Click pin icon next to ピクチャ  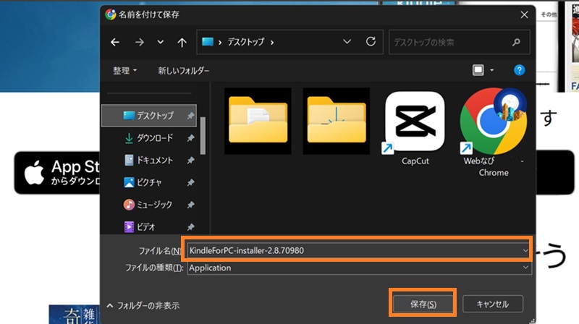tap(190, 182)
